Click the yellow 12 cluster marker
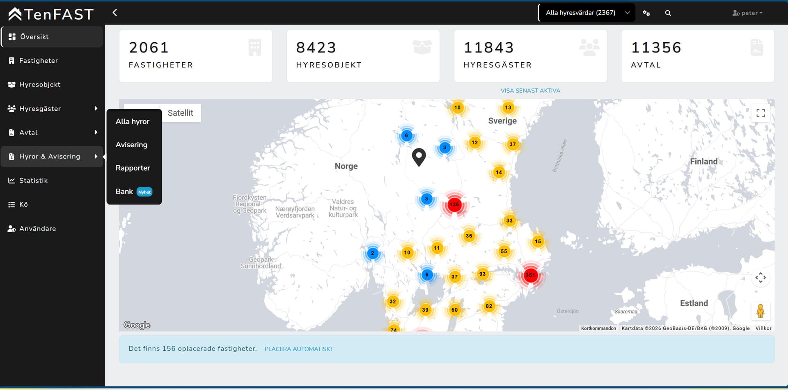Viewport: 788px width, 390px height. pos(474,143)
